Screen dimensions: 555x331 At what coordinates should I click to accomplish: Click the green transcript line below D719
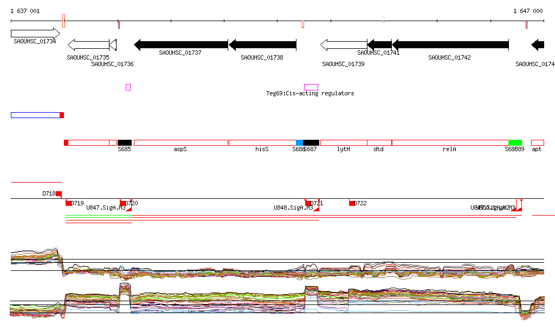[99, 216]
